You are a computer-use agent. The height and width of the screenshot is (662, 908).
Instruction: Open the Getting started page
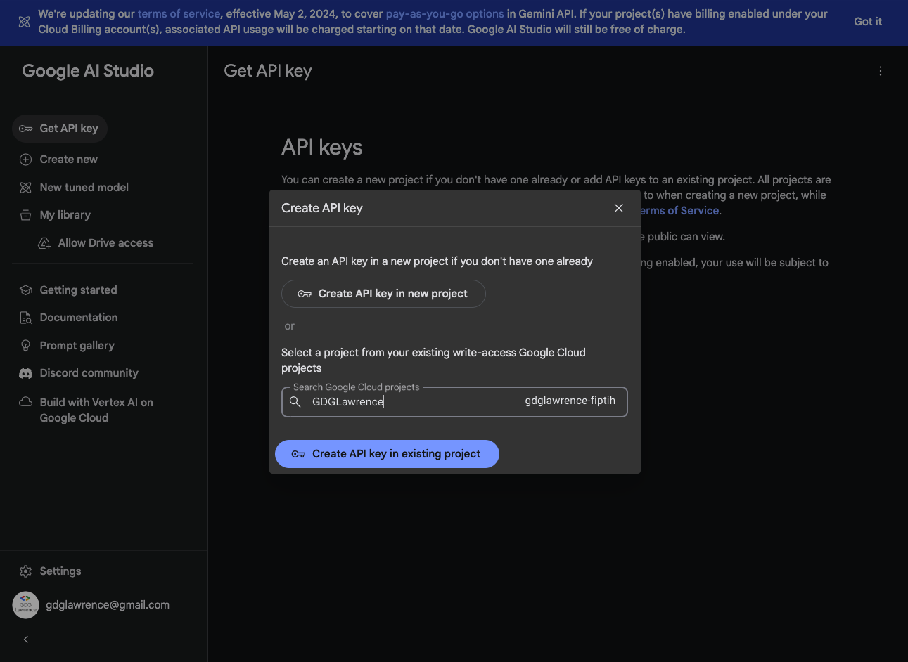click(x=78, y=290)
